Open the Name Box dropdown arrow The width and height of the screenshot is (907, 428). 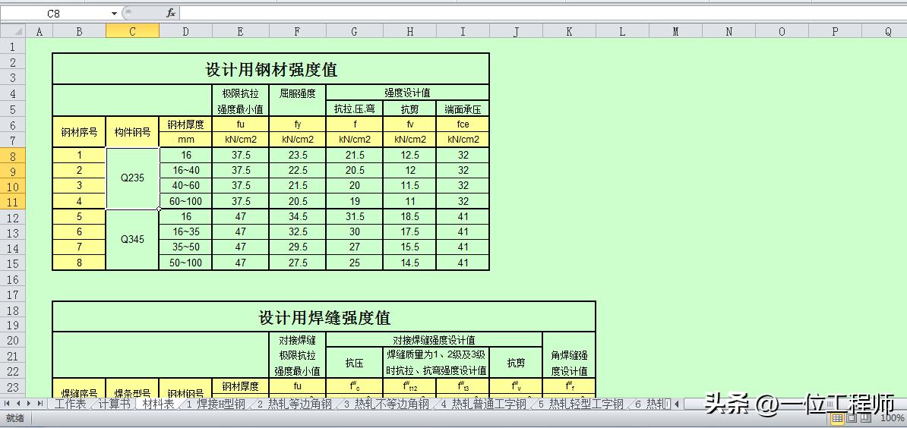pos(114,14)
